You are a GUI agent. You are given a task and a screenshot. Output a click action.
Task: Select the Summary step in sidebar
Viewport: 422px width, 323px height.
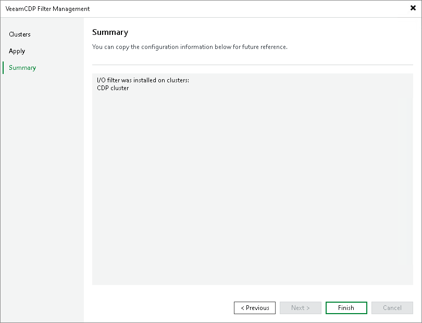(x=22, y=68)
